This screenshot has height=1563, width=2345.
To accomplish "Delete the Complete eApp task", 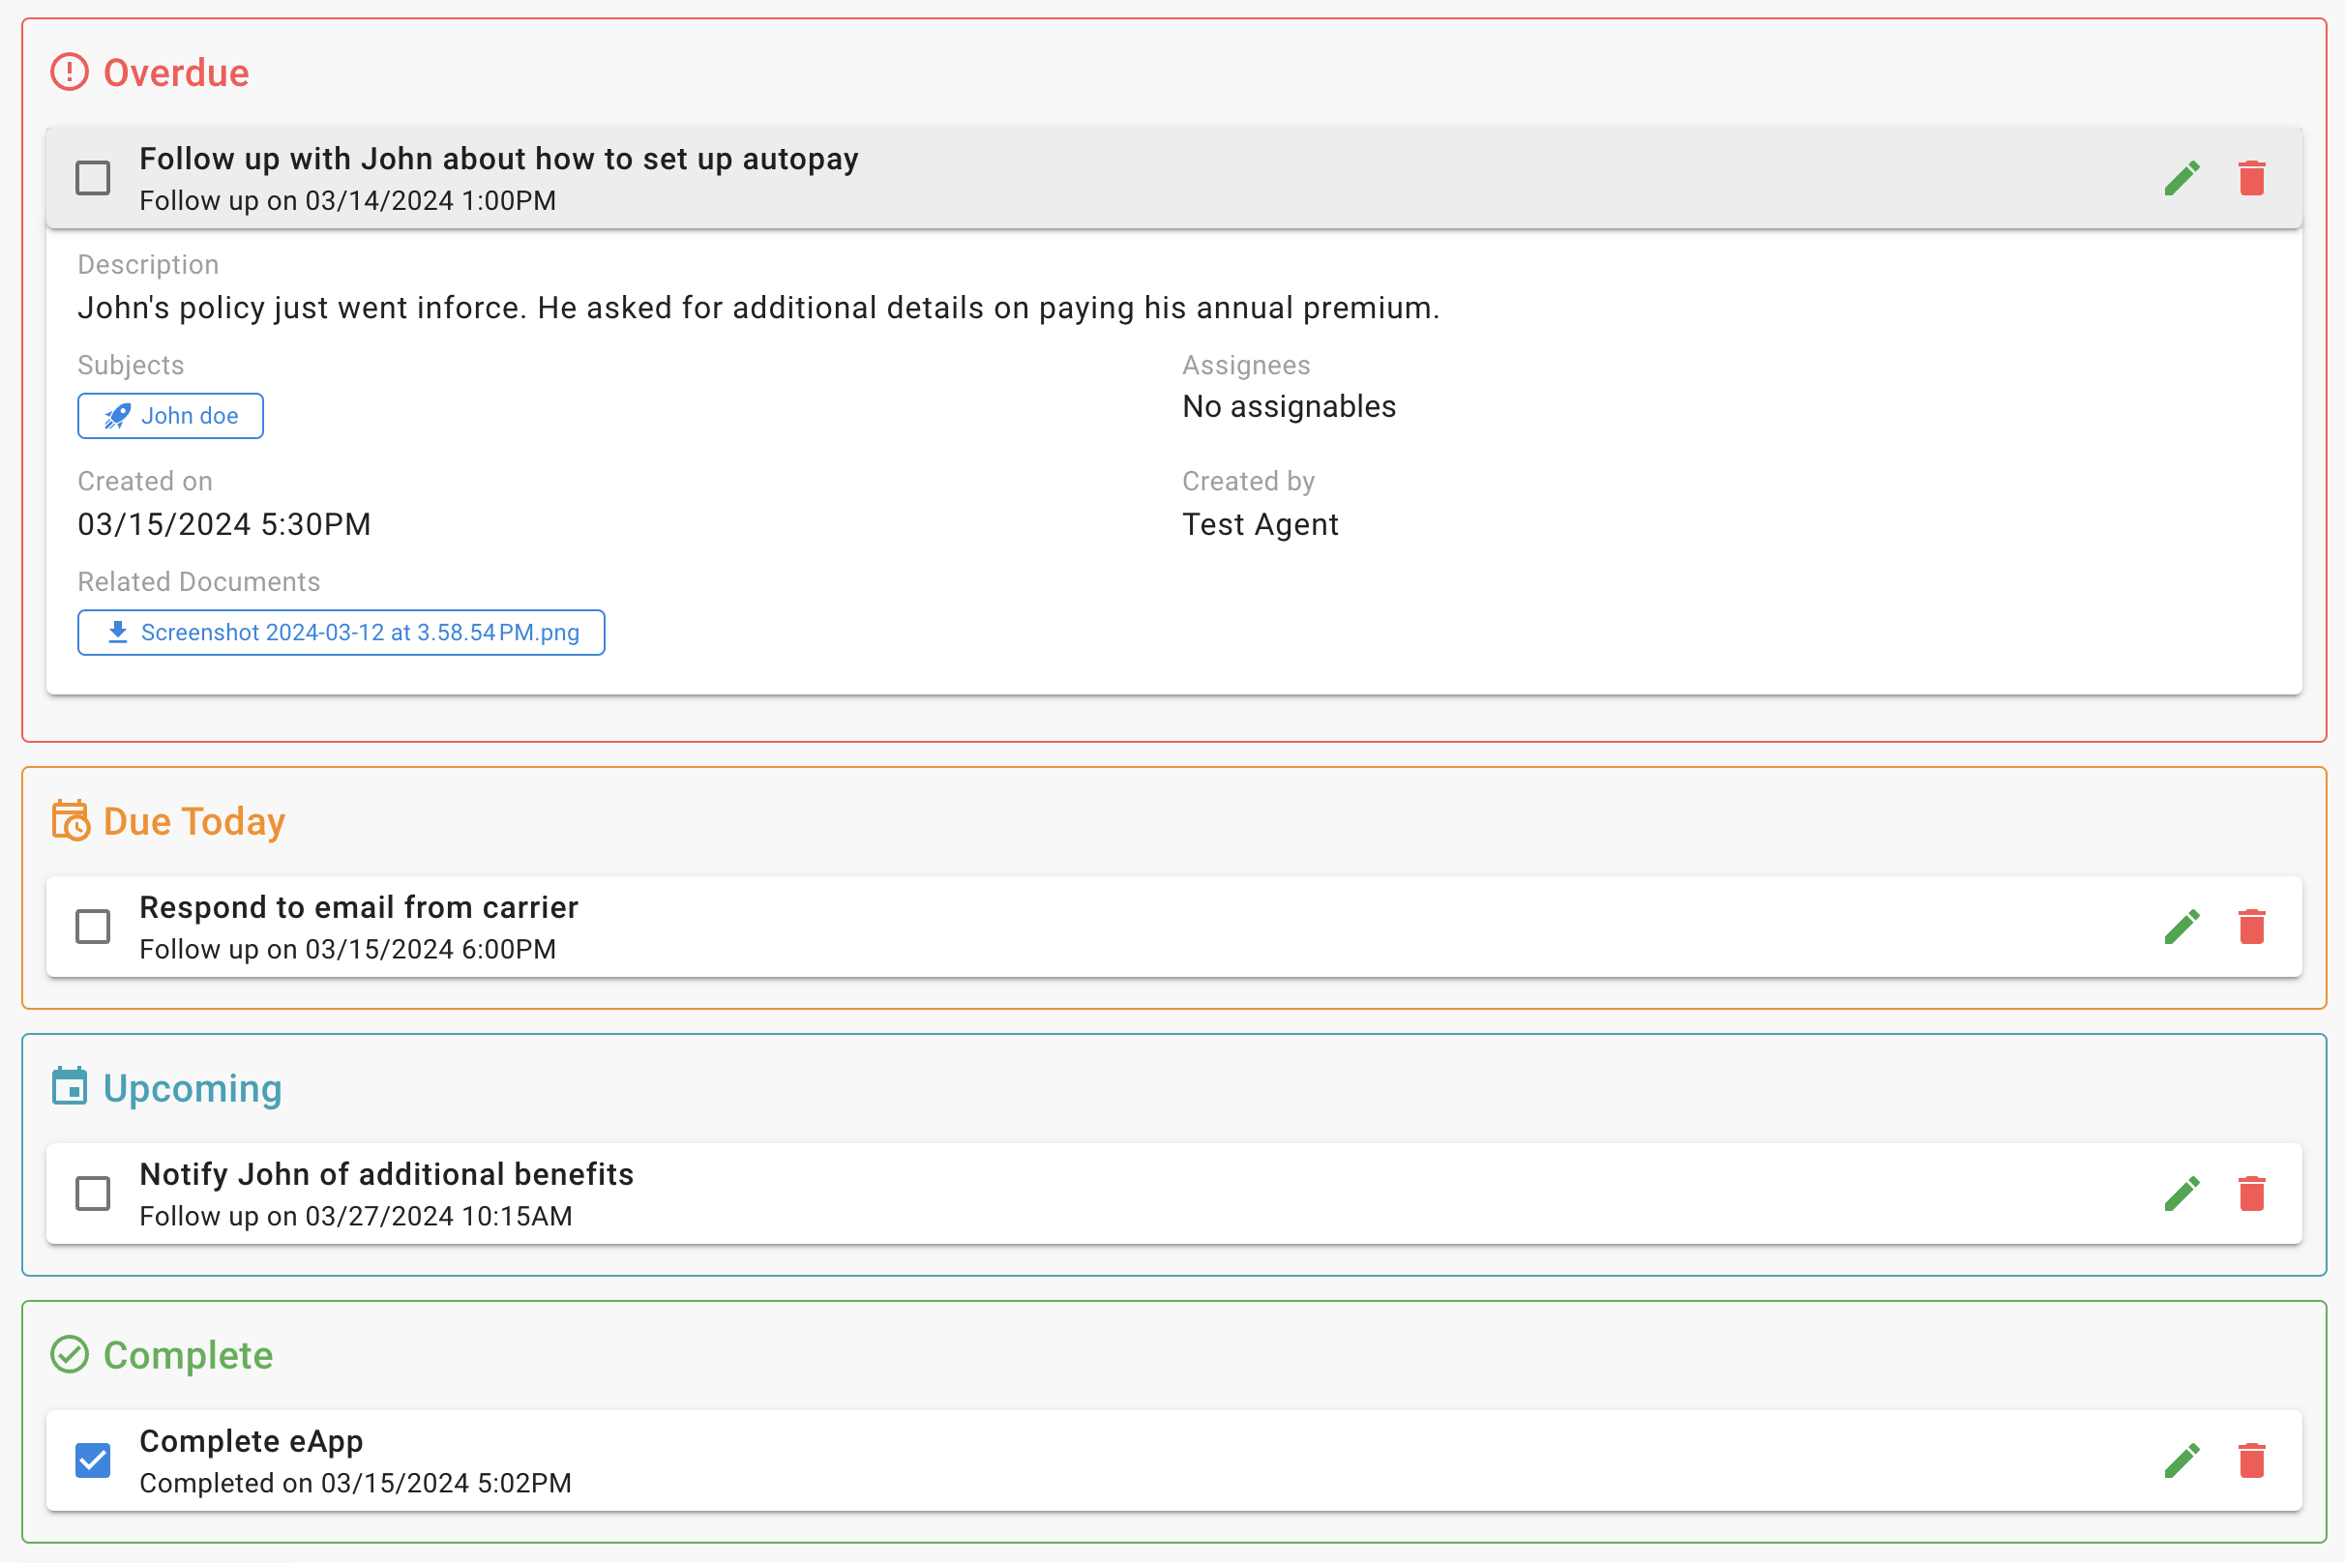I will point(2251,1461).
